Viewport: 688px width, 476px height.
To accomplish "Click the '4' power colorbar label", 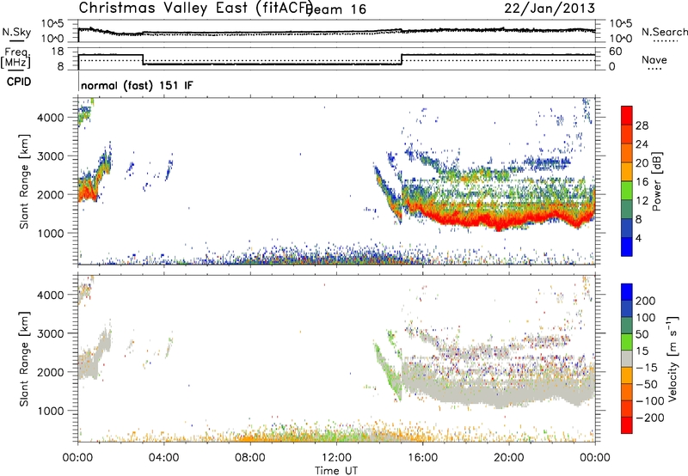I will [638, 238].
